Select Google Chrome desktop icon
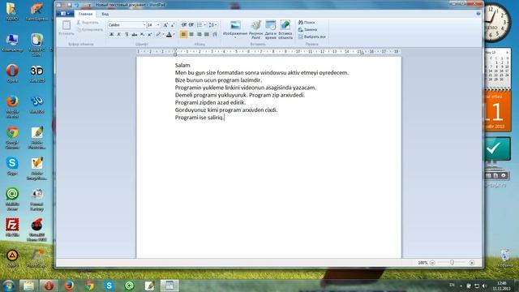The height and width of the screenshot is (292, 519). 12,137
